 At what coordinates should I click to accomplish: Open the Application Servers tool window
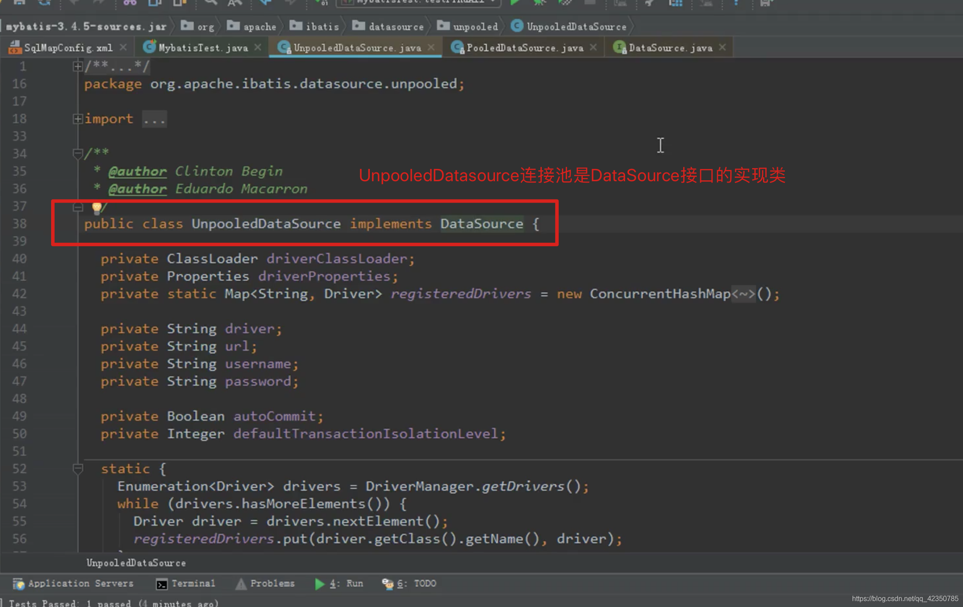point(73,583)
